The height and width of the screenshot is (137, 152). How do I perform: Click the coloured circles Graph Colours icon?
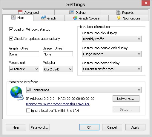pos(75,18)
